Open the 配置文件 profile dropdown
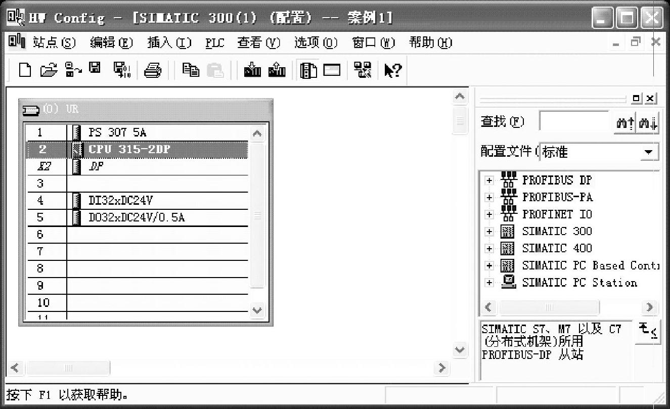 648,152
